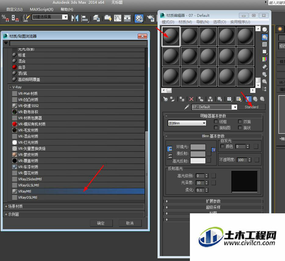Open the MAXScript(X) menu
The height and width of the screenshot is (261, 285).
42,9
